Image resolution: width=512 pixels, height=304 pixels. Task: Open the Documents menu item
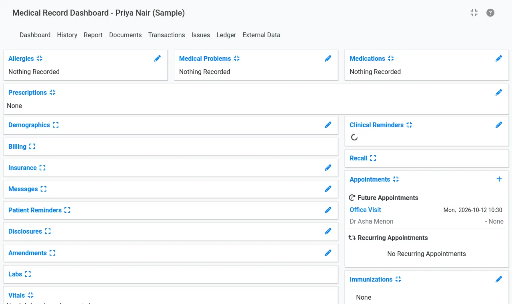point(125,35)
